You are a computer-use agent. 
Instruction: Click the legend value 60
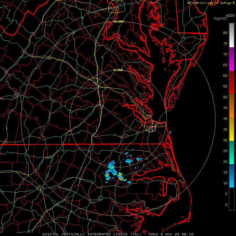(225, 76)
